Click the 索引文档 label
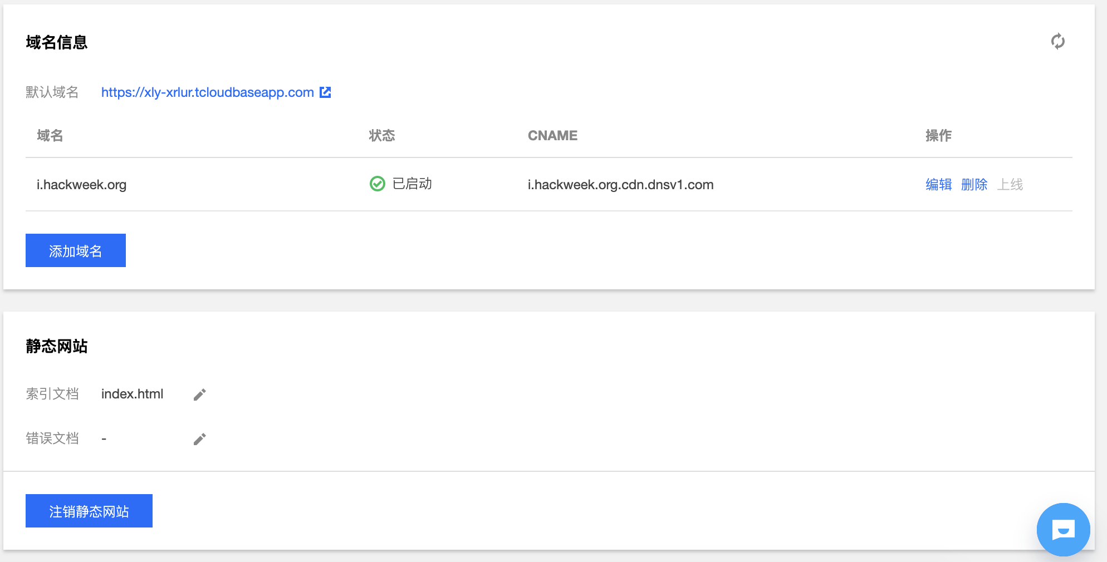Viewport: 1107px width, 562px height. coord(52,394)
